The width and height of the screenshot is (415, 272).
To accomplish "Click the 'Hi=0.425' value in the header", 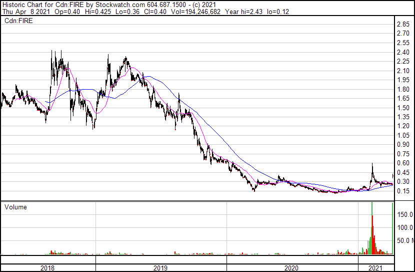I will (x=98, y=12).
